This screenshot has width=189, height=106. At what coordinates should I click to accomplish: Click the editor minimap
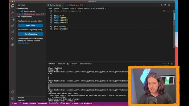168,11
